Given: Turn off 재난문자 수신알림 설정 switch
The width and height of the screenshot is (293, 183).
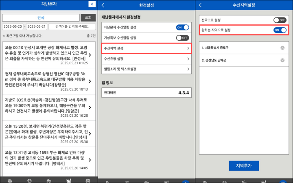Looking at the screenshot, I should (182, 27).
